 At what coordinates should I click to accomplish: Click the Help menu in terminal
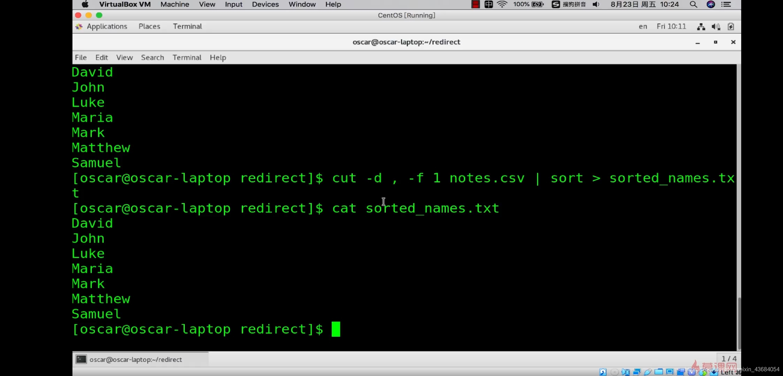(x=218, y=57)
